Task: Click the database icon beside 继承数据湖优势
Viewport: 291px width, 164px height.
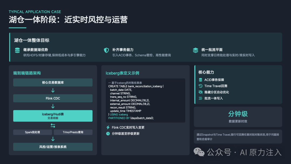Action: point(17,50)
